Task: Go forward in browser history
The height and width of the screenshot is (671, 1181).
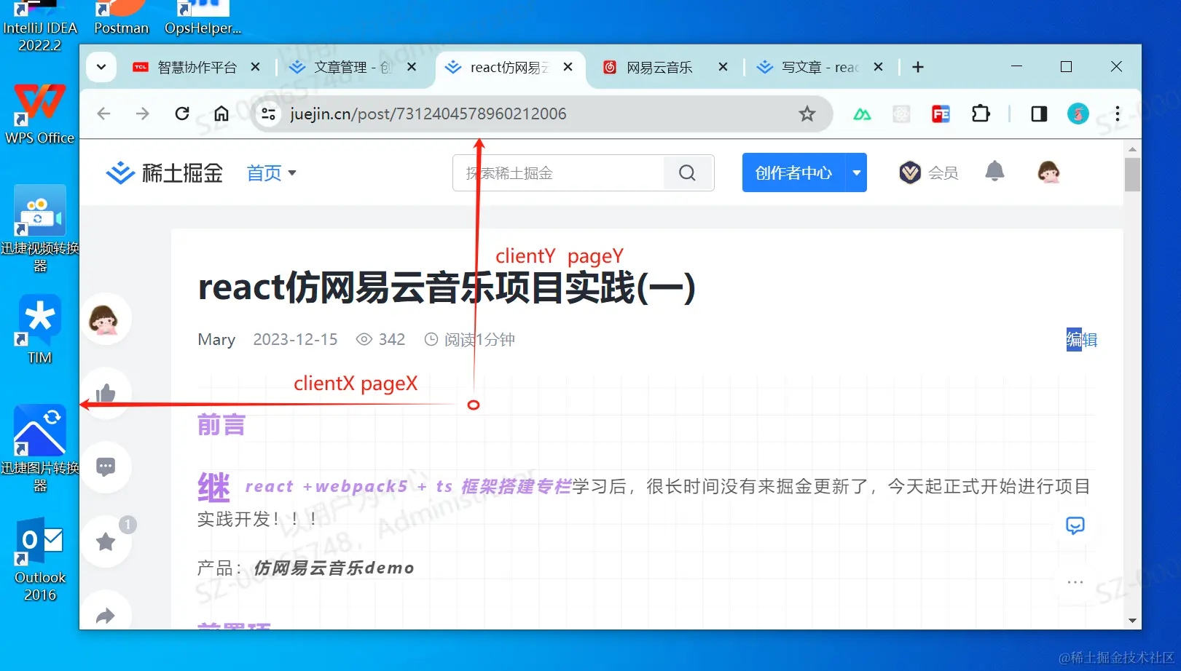Action: pos(143,114)
